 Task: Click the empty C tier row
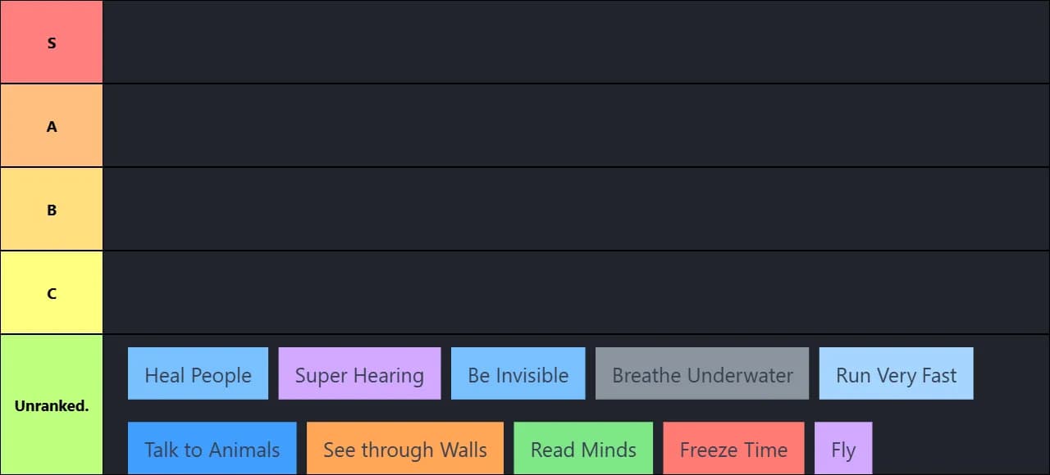click(576, 292)
